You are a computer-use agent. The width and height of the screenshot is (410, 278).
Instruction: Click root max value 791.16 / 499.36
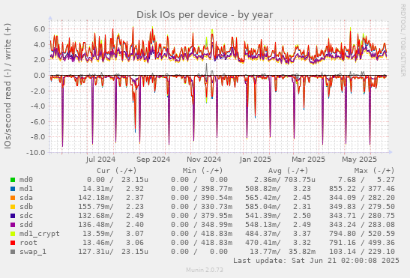[x=362, y=243]
